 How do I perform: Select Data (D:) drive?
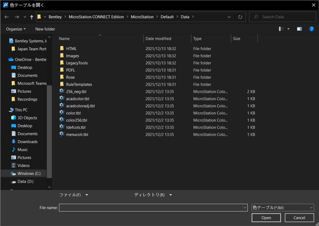tap(22, 181)
